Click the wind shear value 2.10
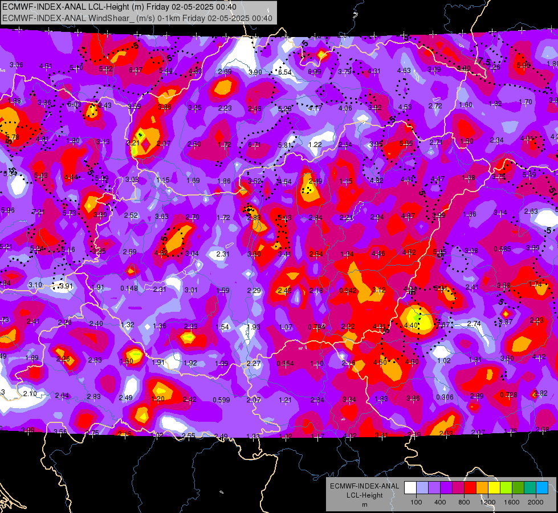 coord(30,393)
